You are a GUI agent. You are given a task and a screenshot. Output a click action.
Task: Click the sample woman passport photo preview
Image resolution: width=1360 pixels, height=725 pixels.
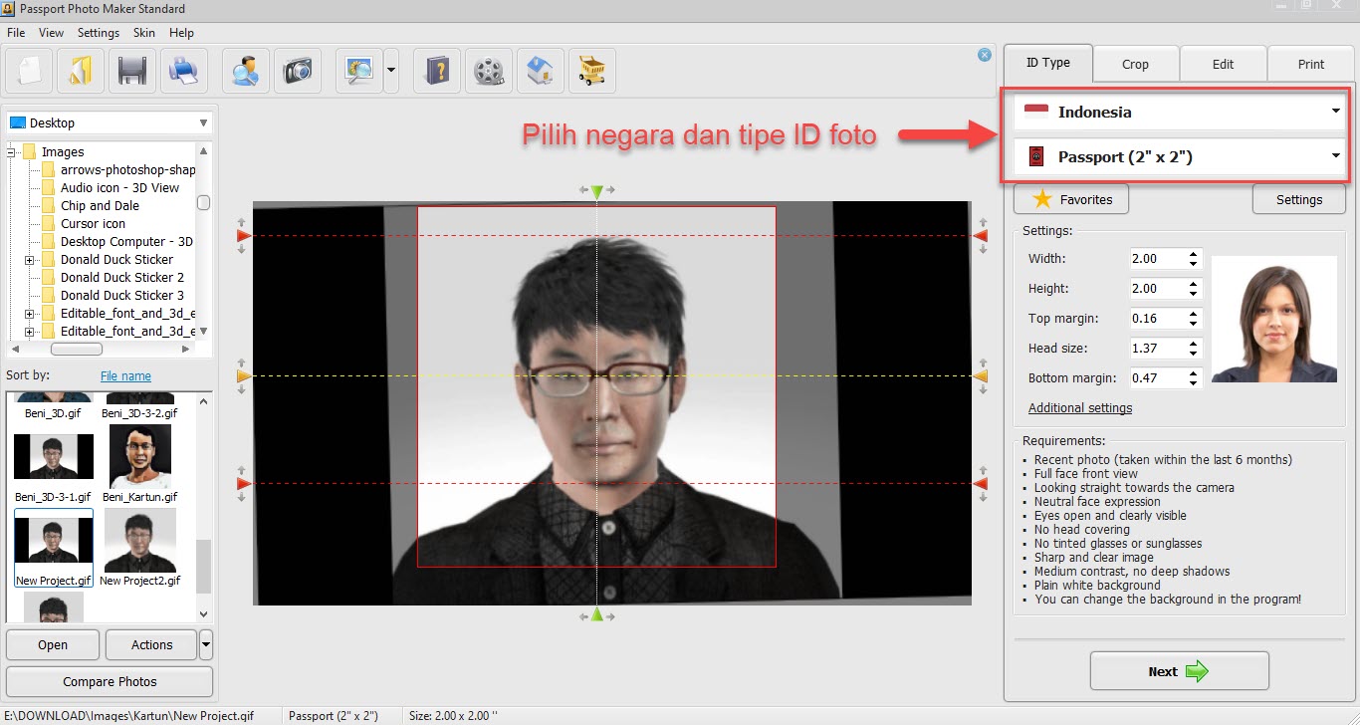pos(1274,320)
